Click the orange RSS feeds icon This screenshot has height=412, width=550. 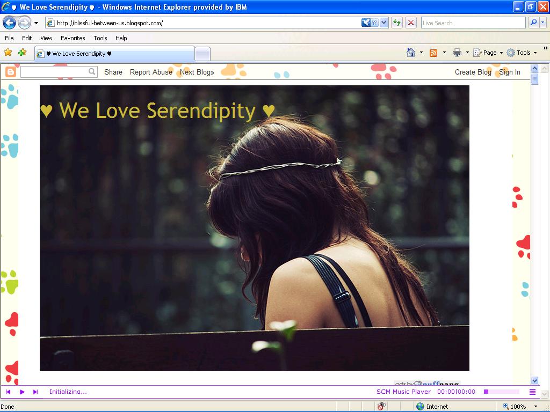[x=433, y=53]
